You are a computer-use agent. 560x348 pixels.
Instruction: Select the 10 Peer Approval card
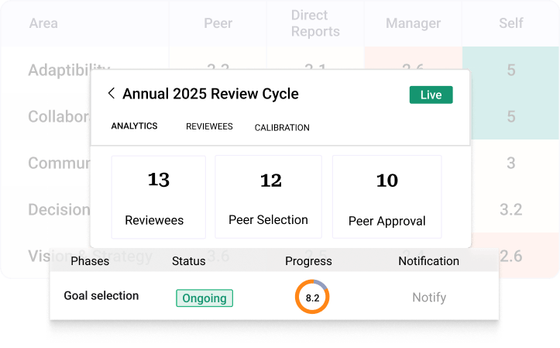click(x=387, y=197)
